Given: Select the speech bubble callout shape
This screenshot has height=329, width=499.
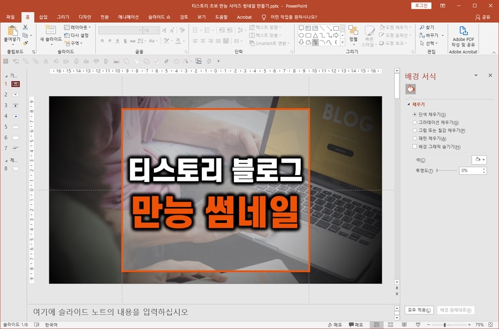Looking at the screenshot, I should (302, 28).
